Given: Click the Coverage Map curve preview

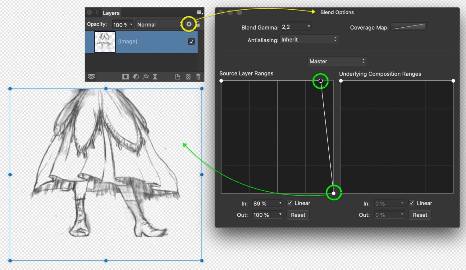Looking at the screenshot, I should (408, 27).
